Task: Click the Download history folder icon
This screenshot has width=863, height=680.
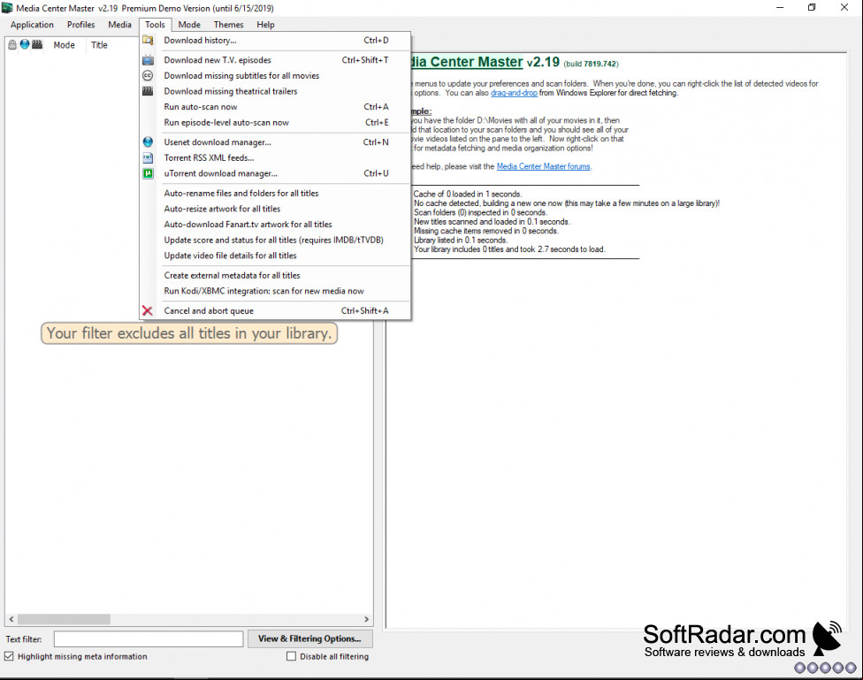Action: [148, 40]
